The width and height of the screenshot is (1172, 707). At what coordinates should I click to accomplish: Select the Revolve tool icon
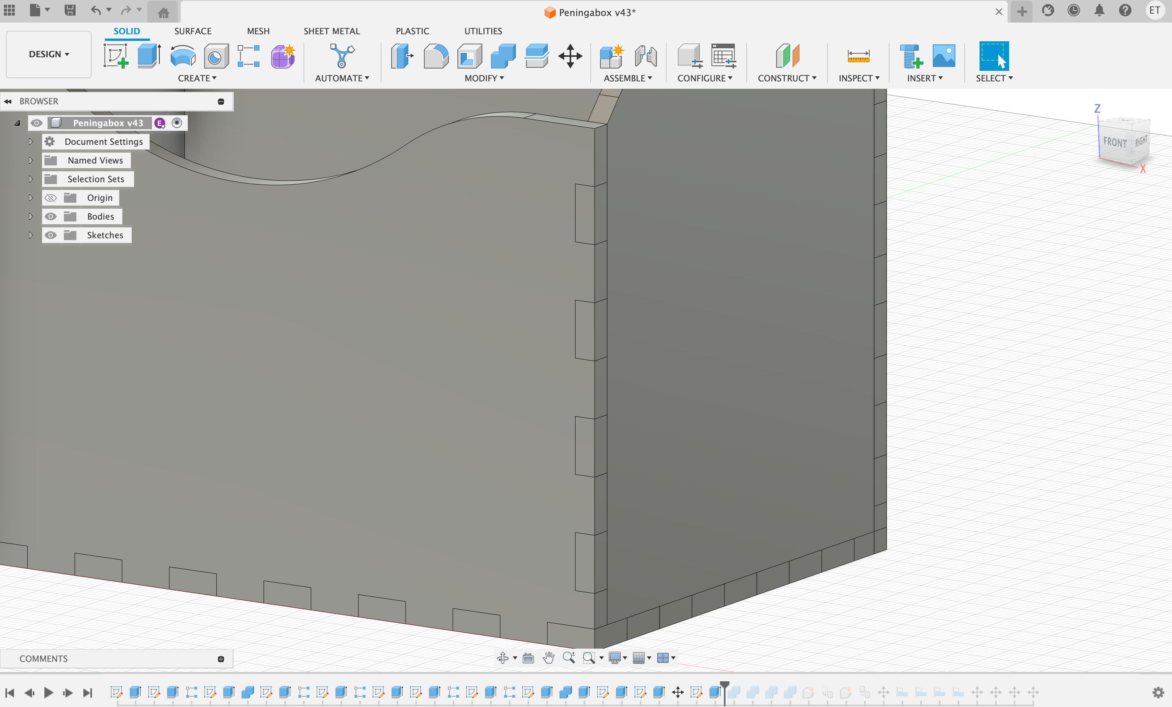click(183, 56)
